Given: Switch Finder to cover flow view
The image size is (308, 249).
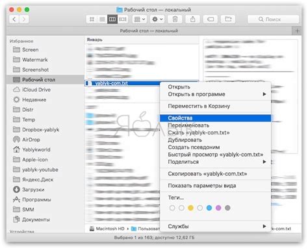Looking at the screenshot, I should coord(123,20).
